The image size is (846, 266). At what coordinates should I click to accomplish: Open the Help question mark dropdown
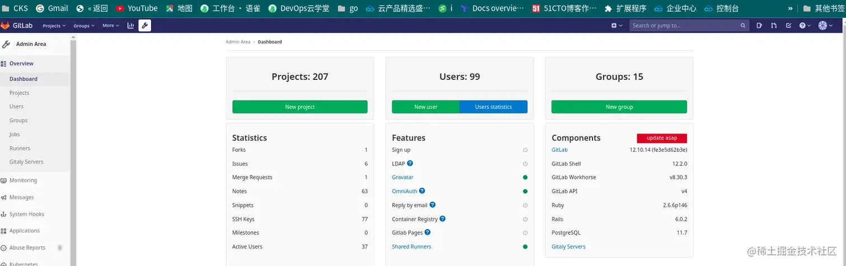(805, 26)
